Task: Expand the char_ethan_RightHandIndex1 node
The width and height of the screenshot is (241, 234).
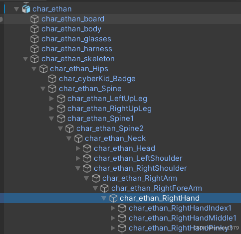Action: tap(113, 208)
